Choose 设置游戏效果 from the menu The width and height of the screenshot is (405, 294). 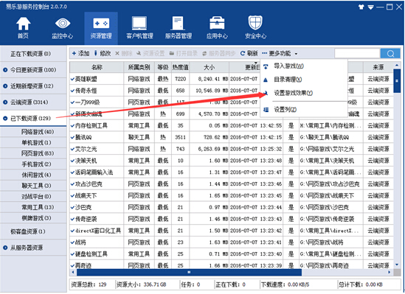pos(304,93)
